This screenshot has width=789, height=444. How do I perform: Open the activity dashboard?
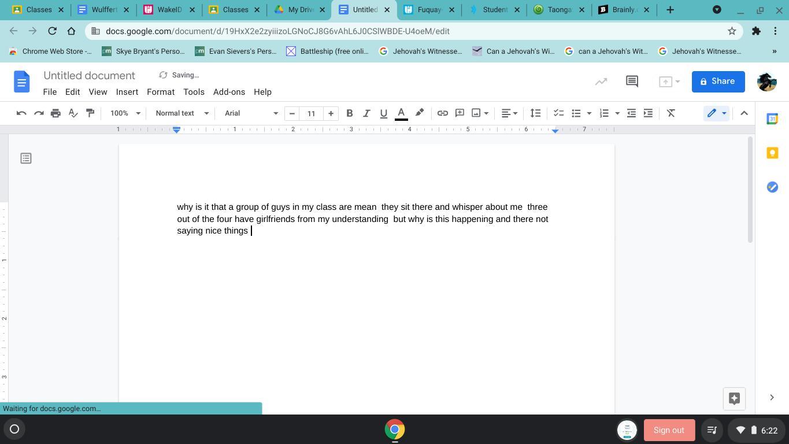coord(601,82)
